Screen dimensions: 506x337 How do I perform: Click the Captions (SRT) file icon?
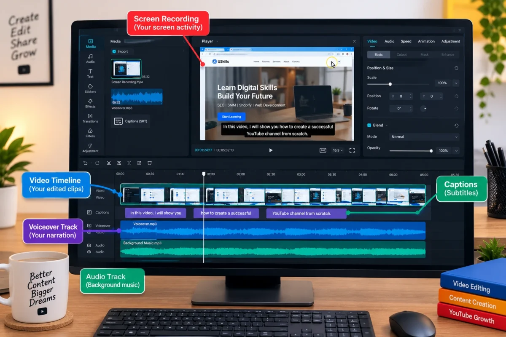click(x=118, y=121)
